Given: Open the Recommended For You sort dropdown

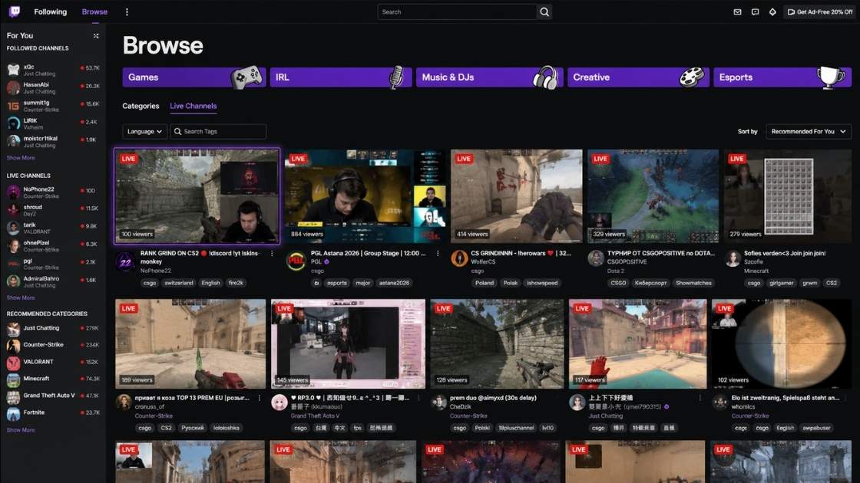Looking at the screenshot, I should pos(808,131).
